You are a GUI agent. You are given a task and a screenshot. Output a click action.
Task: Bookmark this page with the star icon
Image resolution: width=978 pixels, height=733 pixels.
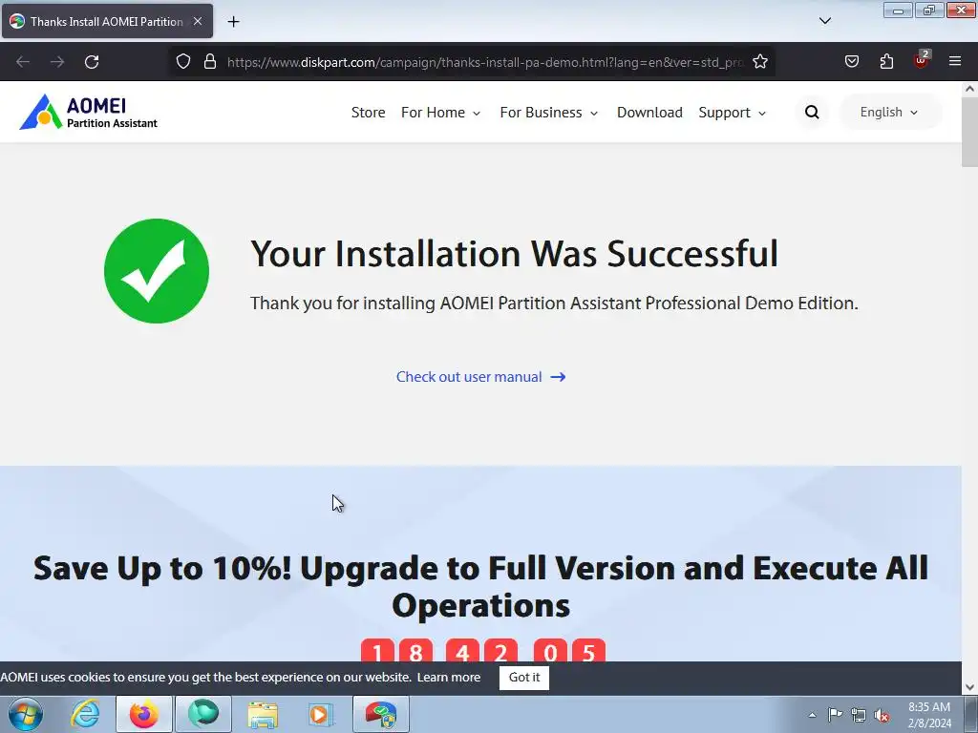pyautogui.click(x=759, y=62)
